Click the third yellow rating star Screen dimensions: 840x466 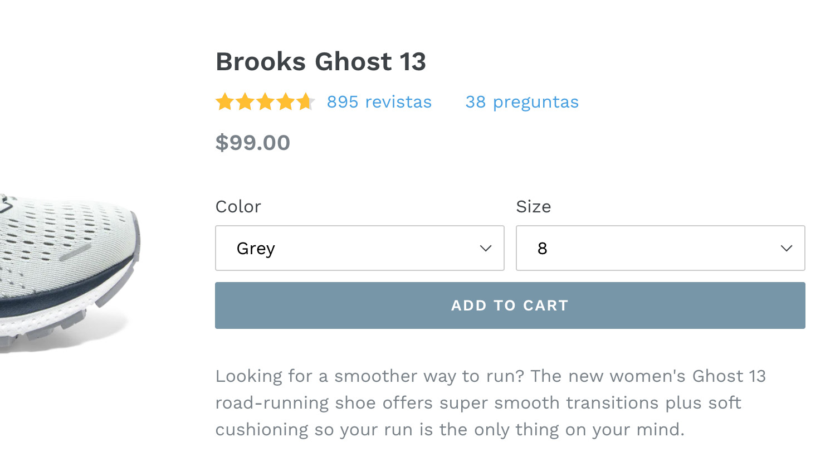(x=266, y=102)
